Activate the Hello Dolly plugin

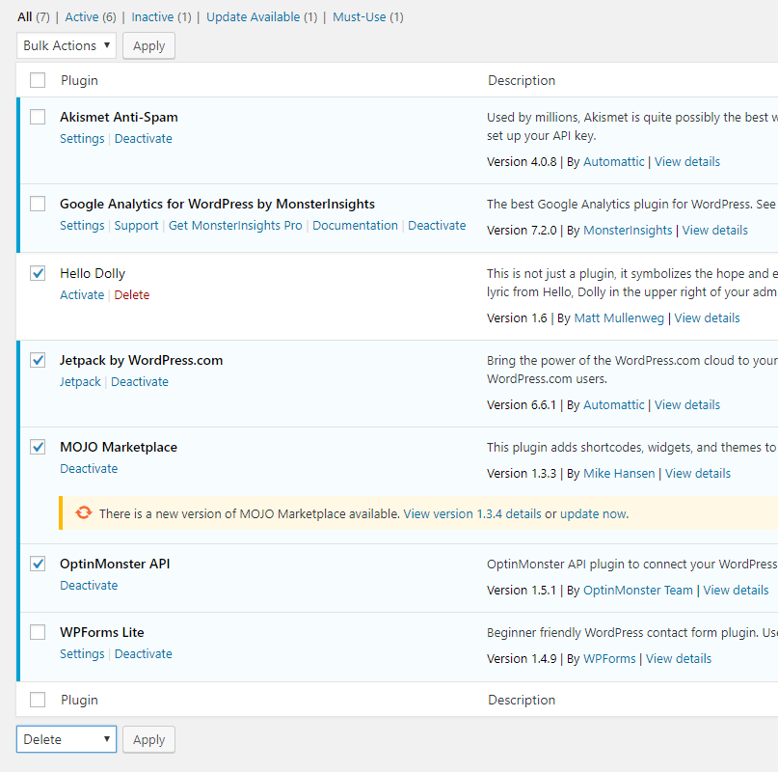coord(82,295)
